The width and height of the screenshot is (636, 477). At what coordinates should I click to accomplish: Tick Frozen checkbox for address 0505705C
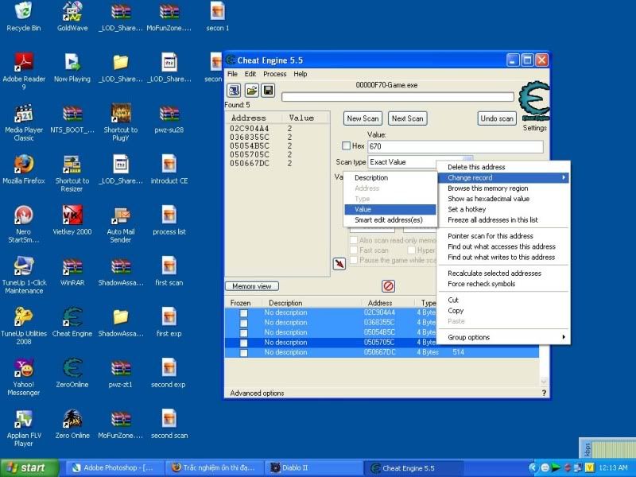click(243, 343)
